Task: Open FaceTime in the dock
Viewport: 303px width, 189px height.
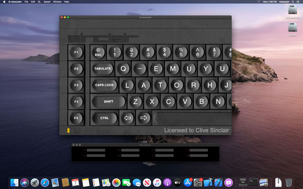Action: pos(127,183)
